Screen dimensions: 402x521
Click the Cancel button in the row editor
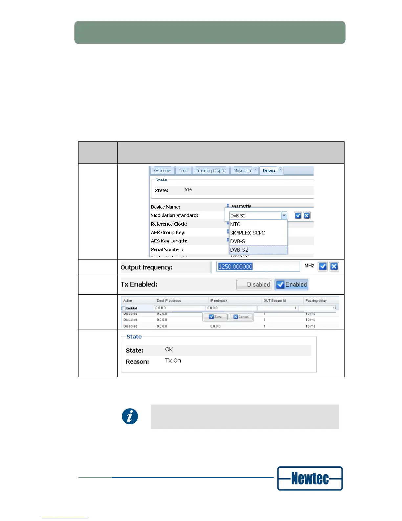(x=241, y=317)
